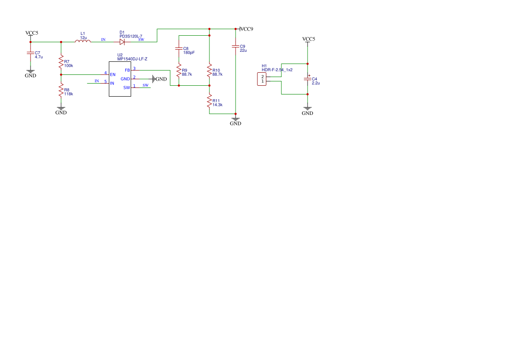Click the 180pF value text of C8
This screenshot has width=510, height=360.
(189, 53)
